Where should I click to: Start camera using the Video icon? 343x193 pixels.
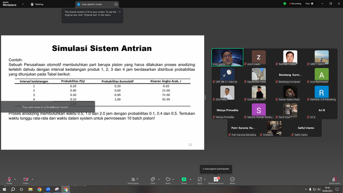pos(26,180)
